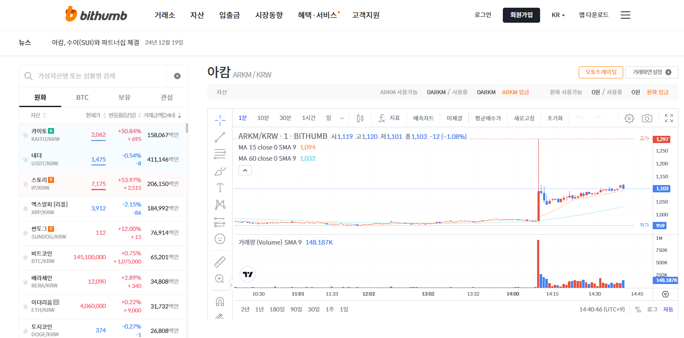
Task: Favorite the ETH/KRW star
Action: coord(25,306)
